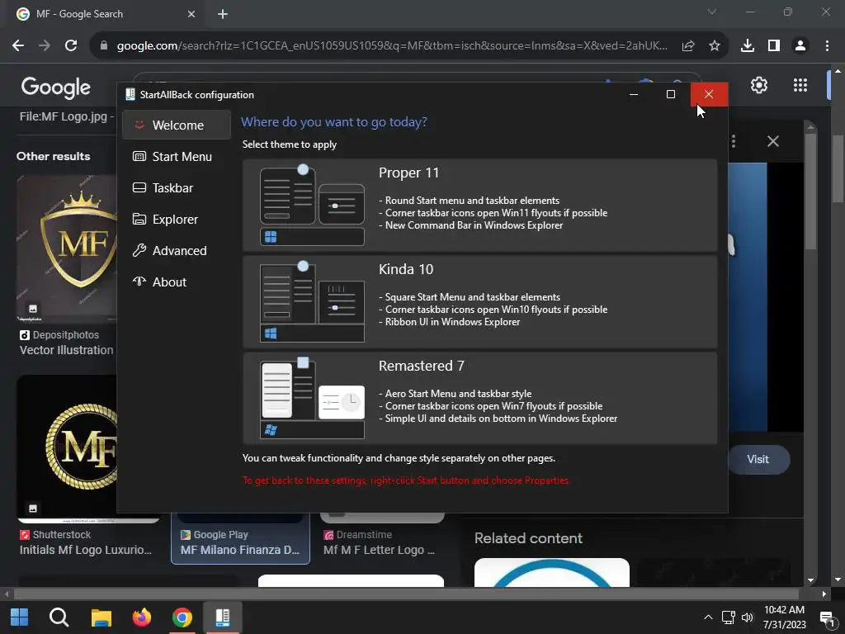Apply the Remastered 7 theme
This screenshot has width=845, height=634.
(479, 399)
